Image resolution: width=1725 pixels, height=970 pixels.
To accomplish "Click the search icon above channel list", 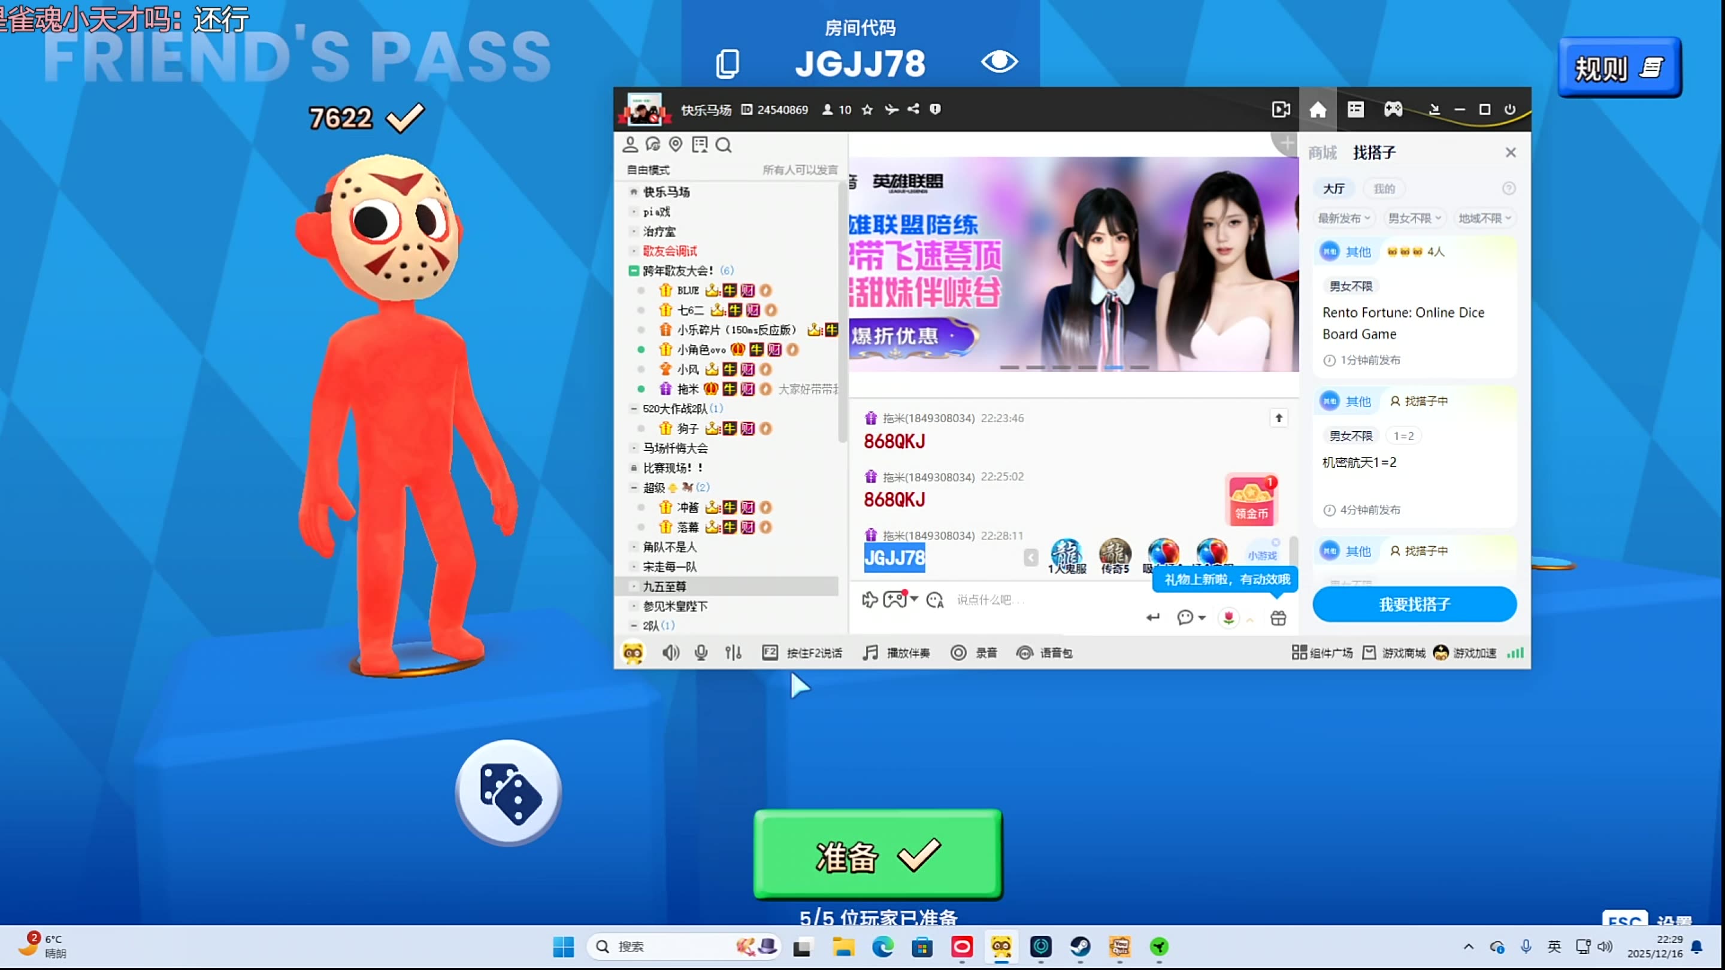I will tap(723, 145).
